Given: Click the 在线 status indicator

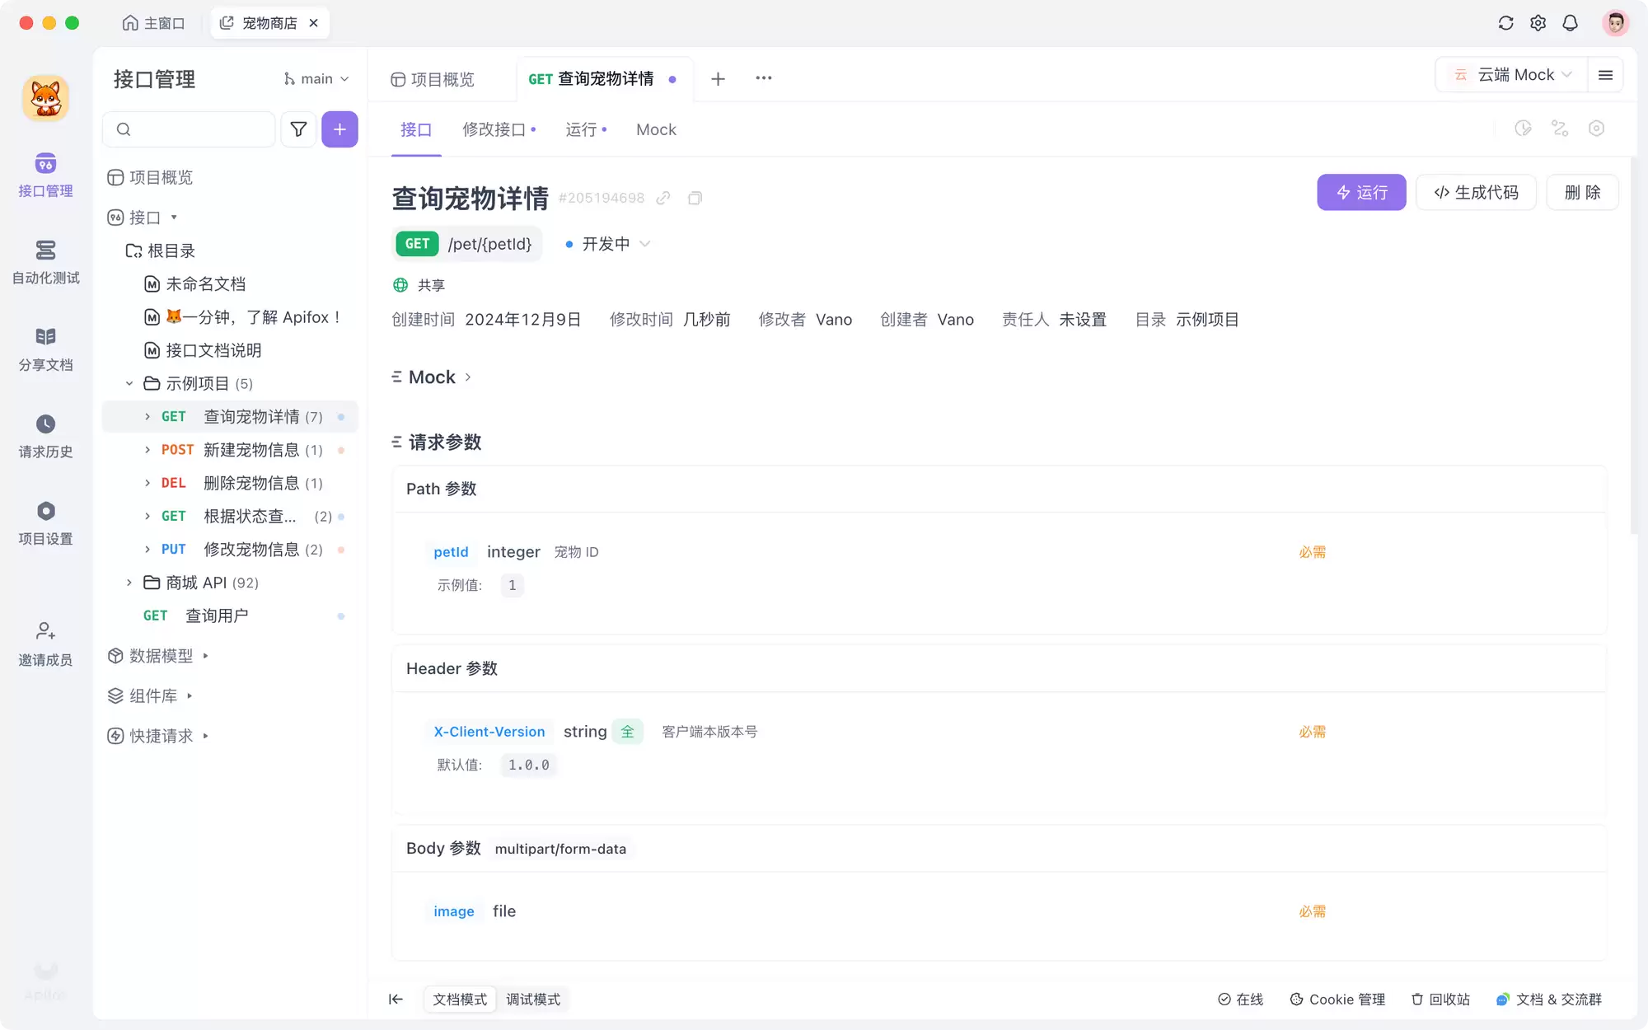Looking at the screenshot, I should pos(1240,1000).
